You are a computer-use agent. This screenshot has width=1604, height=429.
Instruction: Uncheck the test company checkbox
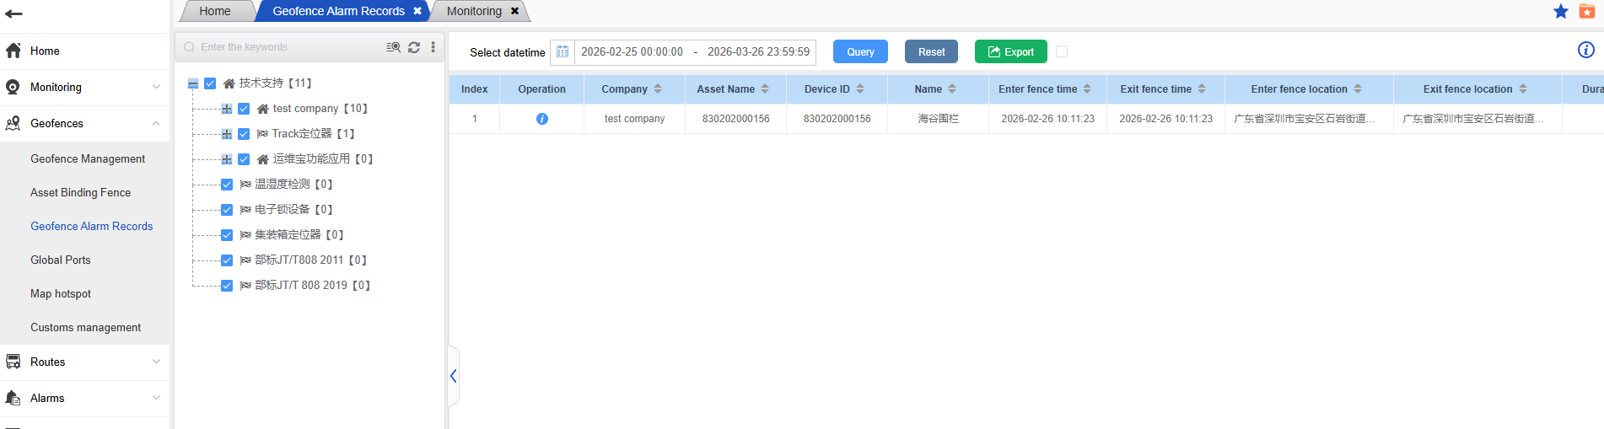tap(244, 109)
